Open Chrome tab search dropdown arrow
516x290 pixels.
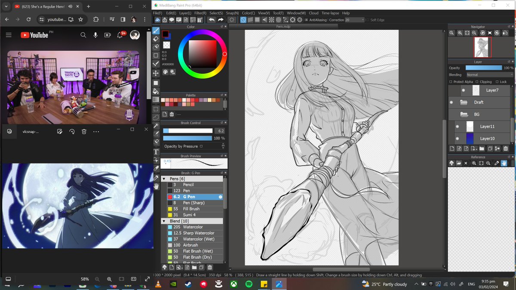(6, 6)
